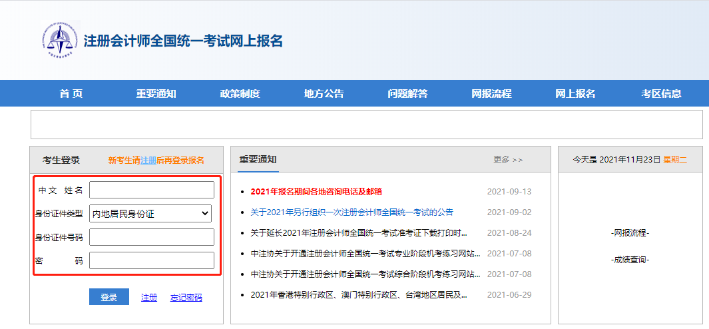Image resolution: width=709 pixels, height=329 pixels.
Task: Open the red 2021年报名期间各地咨询电话及邮箱 notice
Action: click(316, 192)
